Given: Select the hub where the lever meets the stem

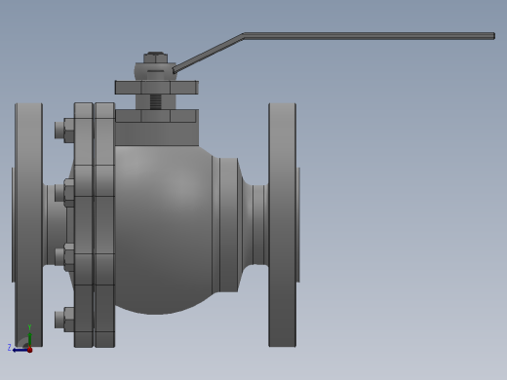Looking at the screenshot, I should point(156,71).
